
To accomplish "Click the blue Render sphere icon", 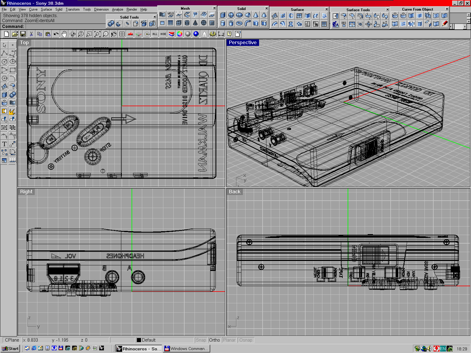I will tap(196, 34).
